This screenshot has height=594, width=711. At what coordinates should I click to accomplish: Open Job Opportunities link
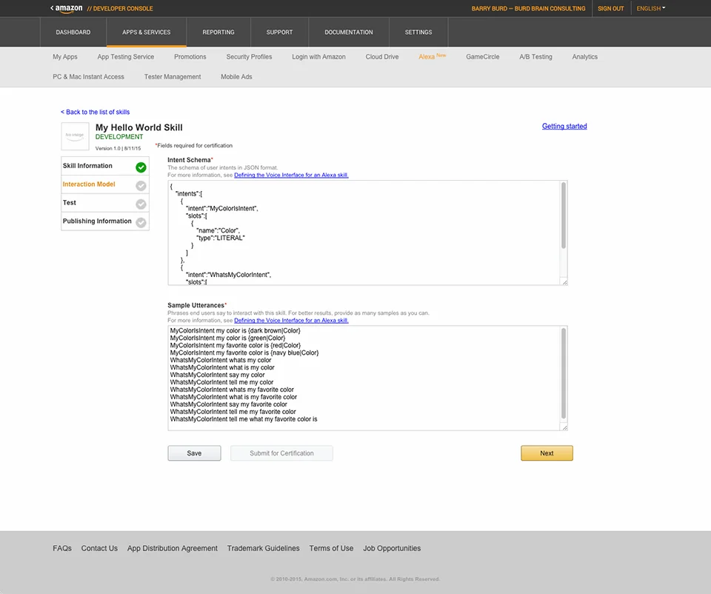pos(392,548)
